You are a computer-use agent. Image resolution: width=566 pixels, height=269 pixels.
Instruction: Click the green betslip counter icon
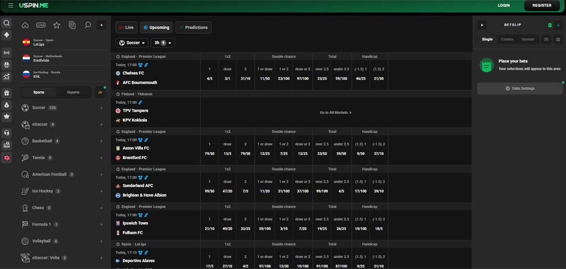(x=550, y=25)
